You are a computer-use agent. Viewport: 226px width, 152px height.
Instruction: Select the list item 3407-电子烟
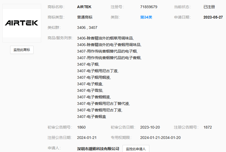pos(88,64)
